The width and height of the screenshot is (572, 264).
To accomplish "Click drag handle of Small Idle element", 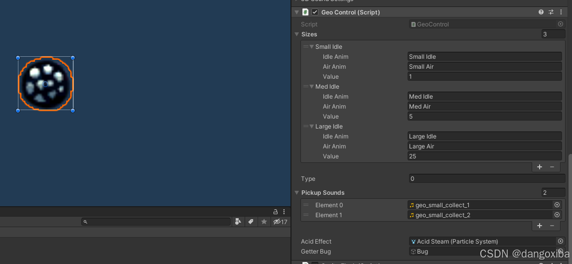I will (x=306, y=47).
